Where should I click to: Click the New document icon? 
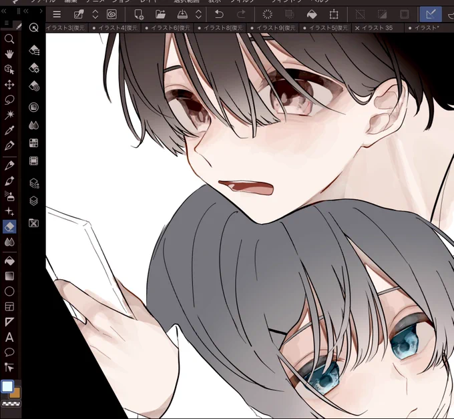(x=139, y=14)
